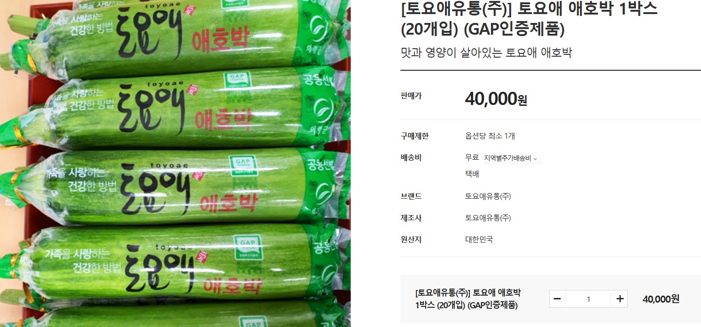Click the subtitle 맛과 영양이 살아있는 토요애 애호박

coord(486,52)
